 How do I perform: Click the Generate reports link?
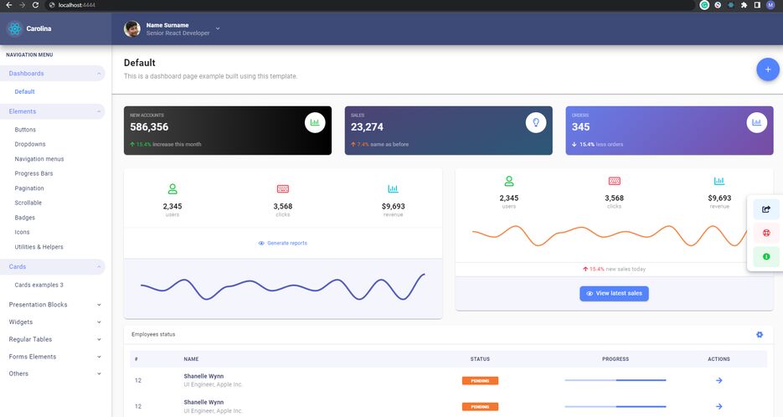click(x=282, y=243)
